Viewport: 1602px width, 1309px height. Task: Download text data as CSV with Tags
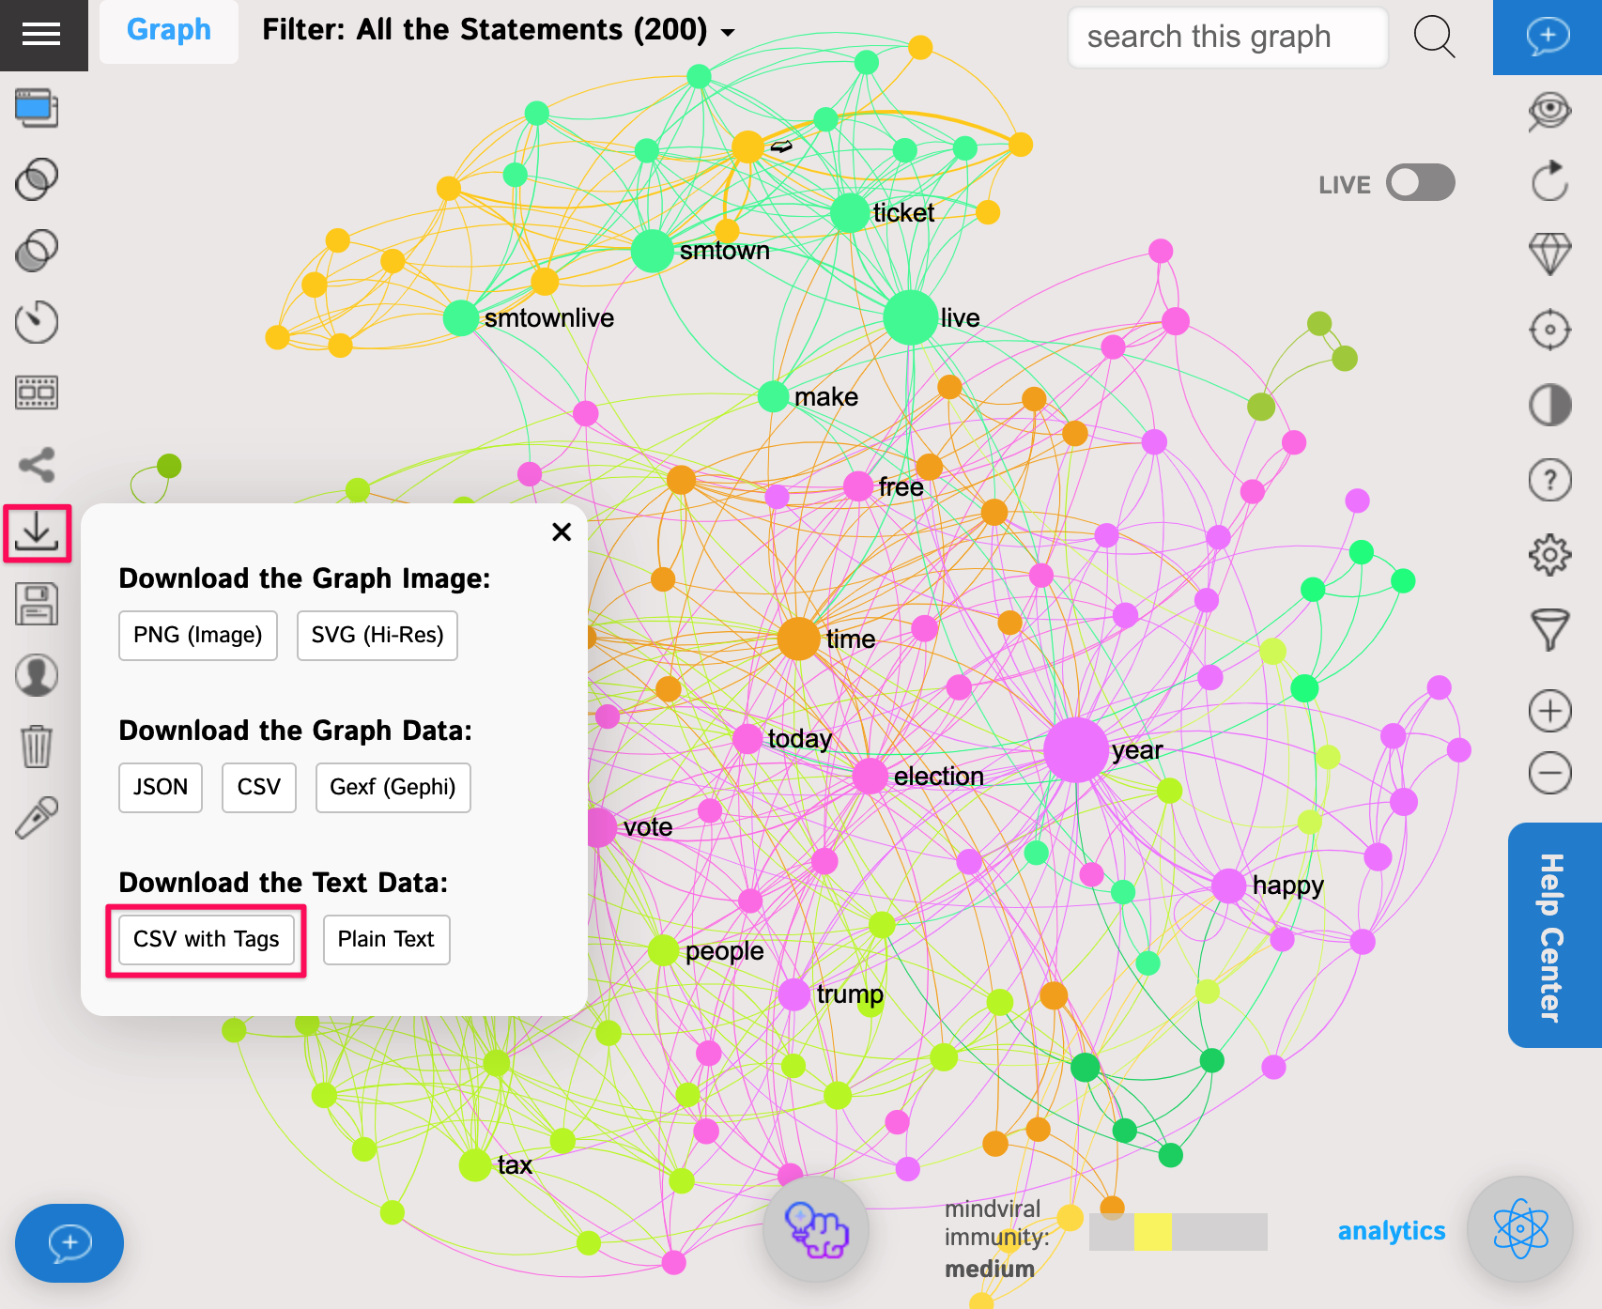(x=206, y=939)
